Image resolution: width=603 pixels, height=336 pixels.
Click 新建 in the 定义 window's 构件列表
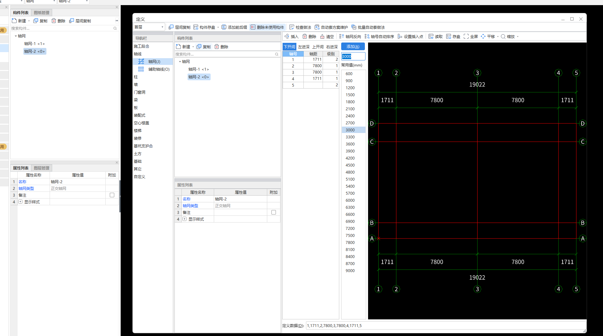pos(183,47)
